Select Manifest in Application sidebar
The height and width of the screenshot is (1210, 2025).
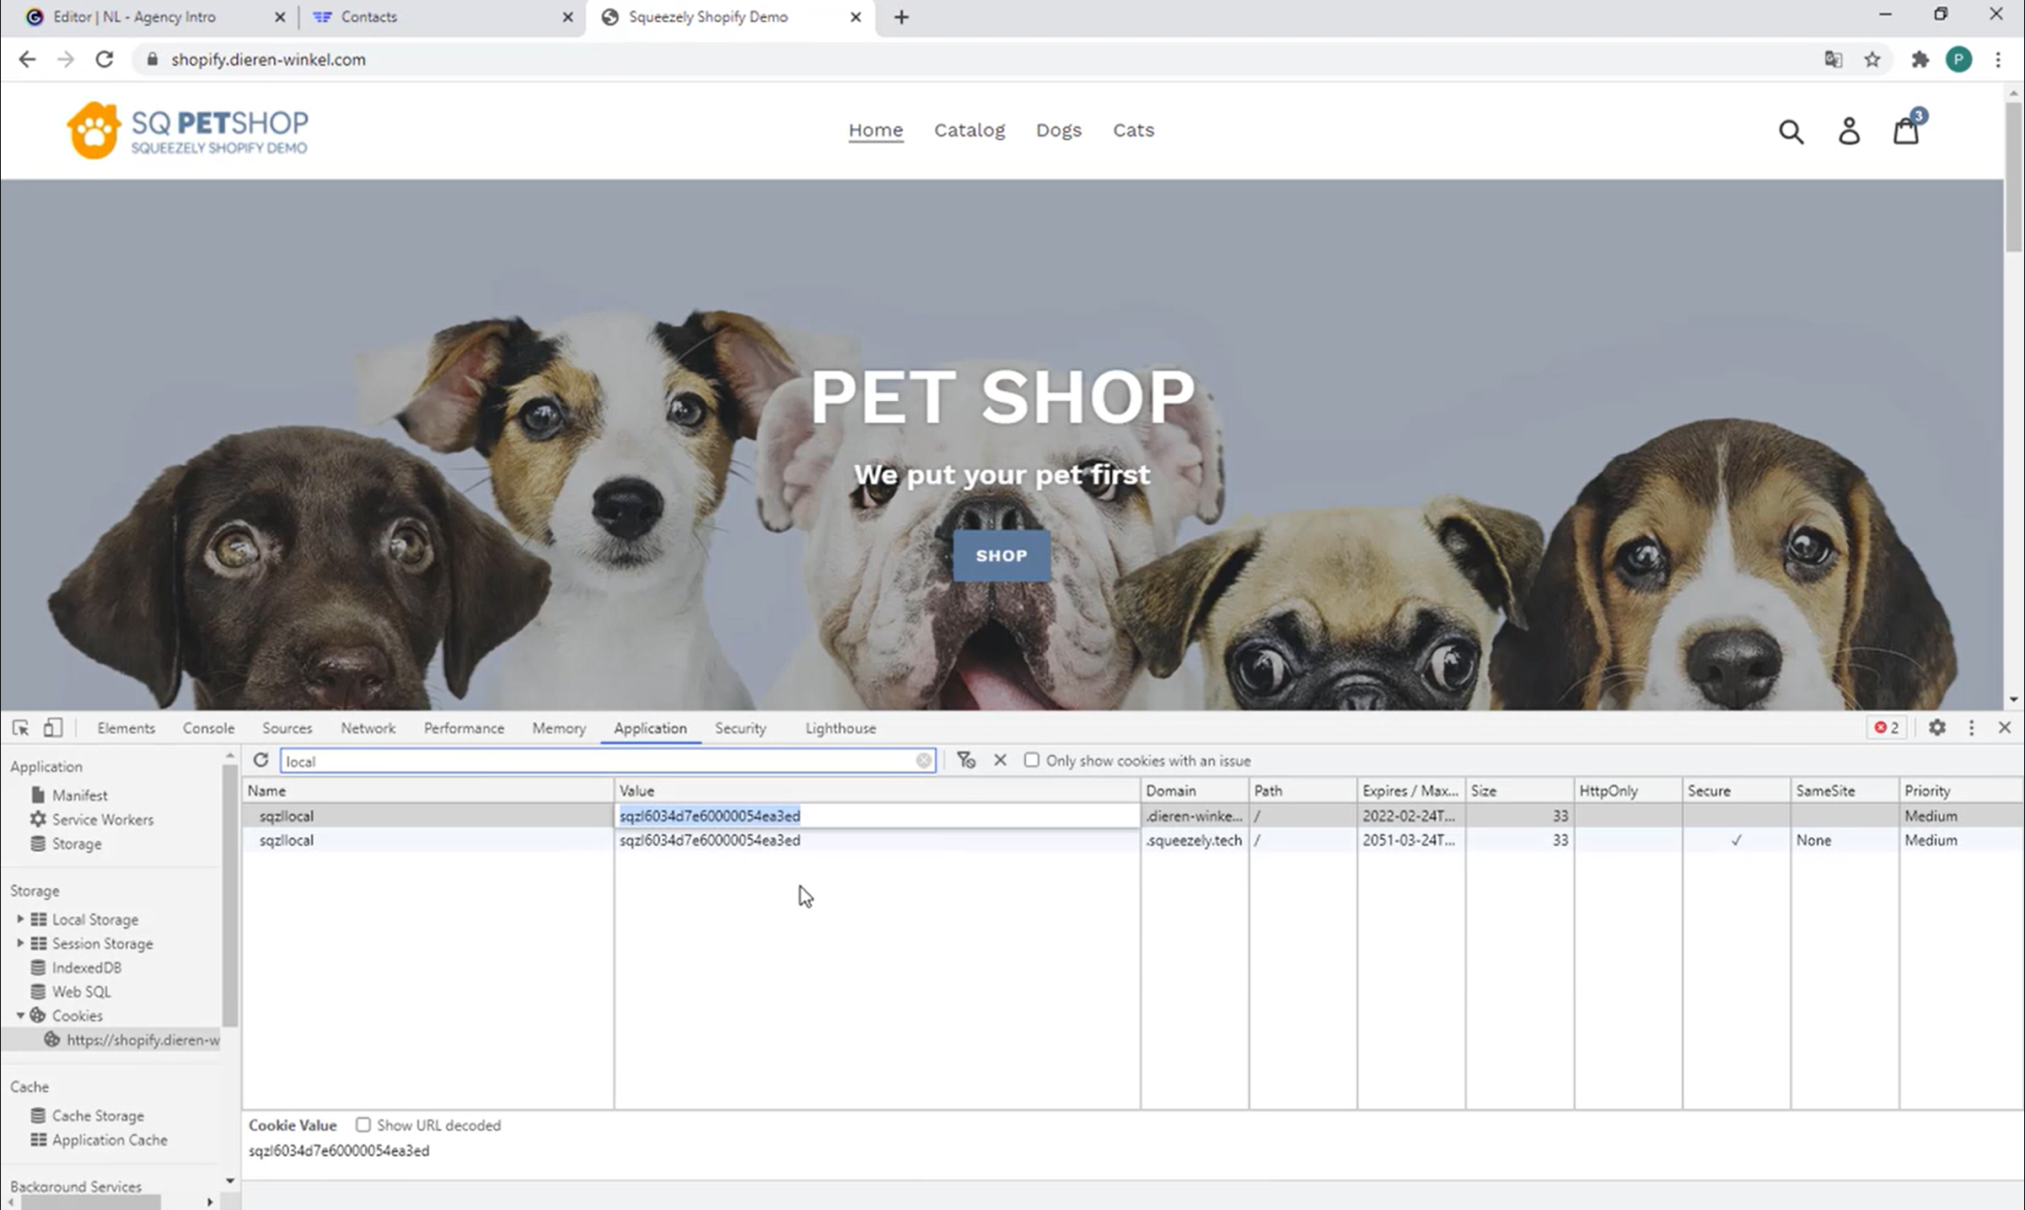click(79, 795)
